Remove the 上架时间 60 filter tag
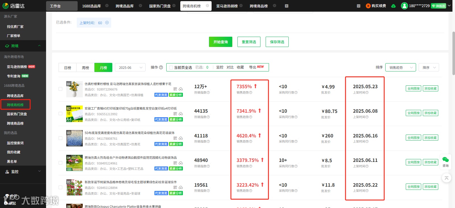455x208 pixels. [107, 22]
